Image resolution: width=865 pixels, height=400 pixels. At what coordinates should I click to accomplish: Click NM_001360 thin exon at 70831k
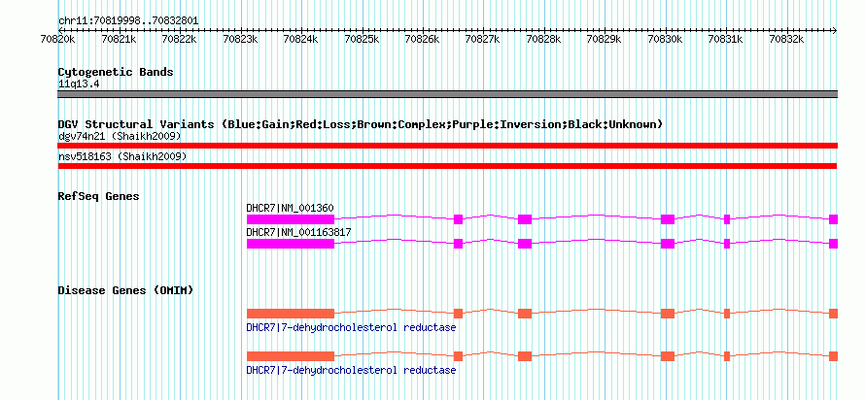click(x=727, y=219)
